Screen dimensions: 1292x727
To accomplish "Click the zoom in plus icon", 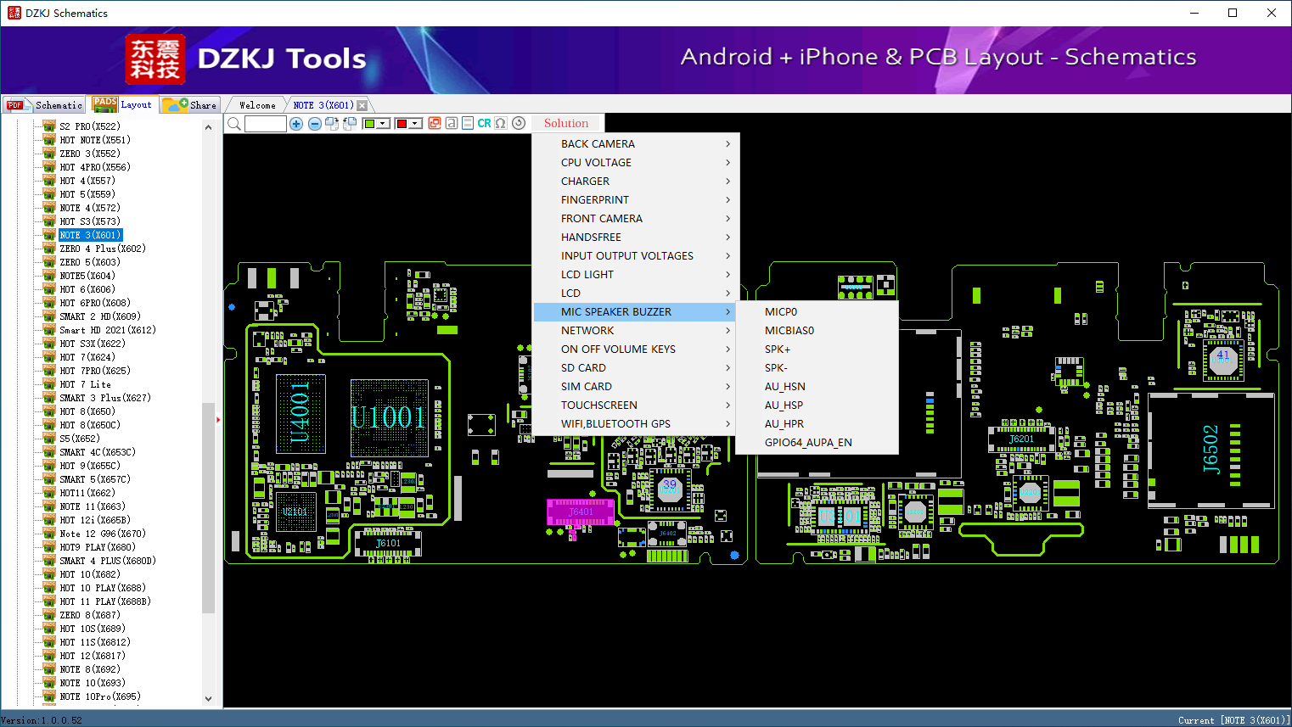I will [x=296, y=124].
